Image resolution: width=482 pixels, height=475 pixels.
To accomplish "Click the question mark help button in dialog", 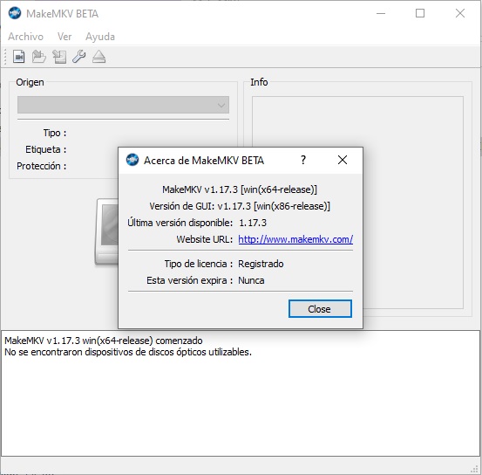I will tap(303, 160).
